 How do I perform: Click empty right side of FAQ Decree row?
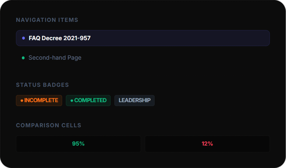click(196, 38)
